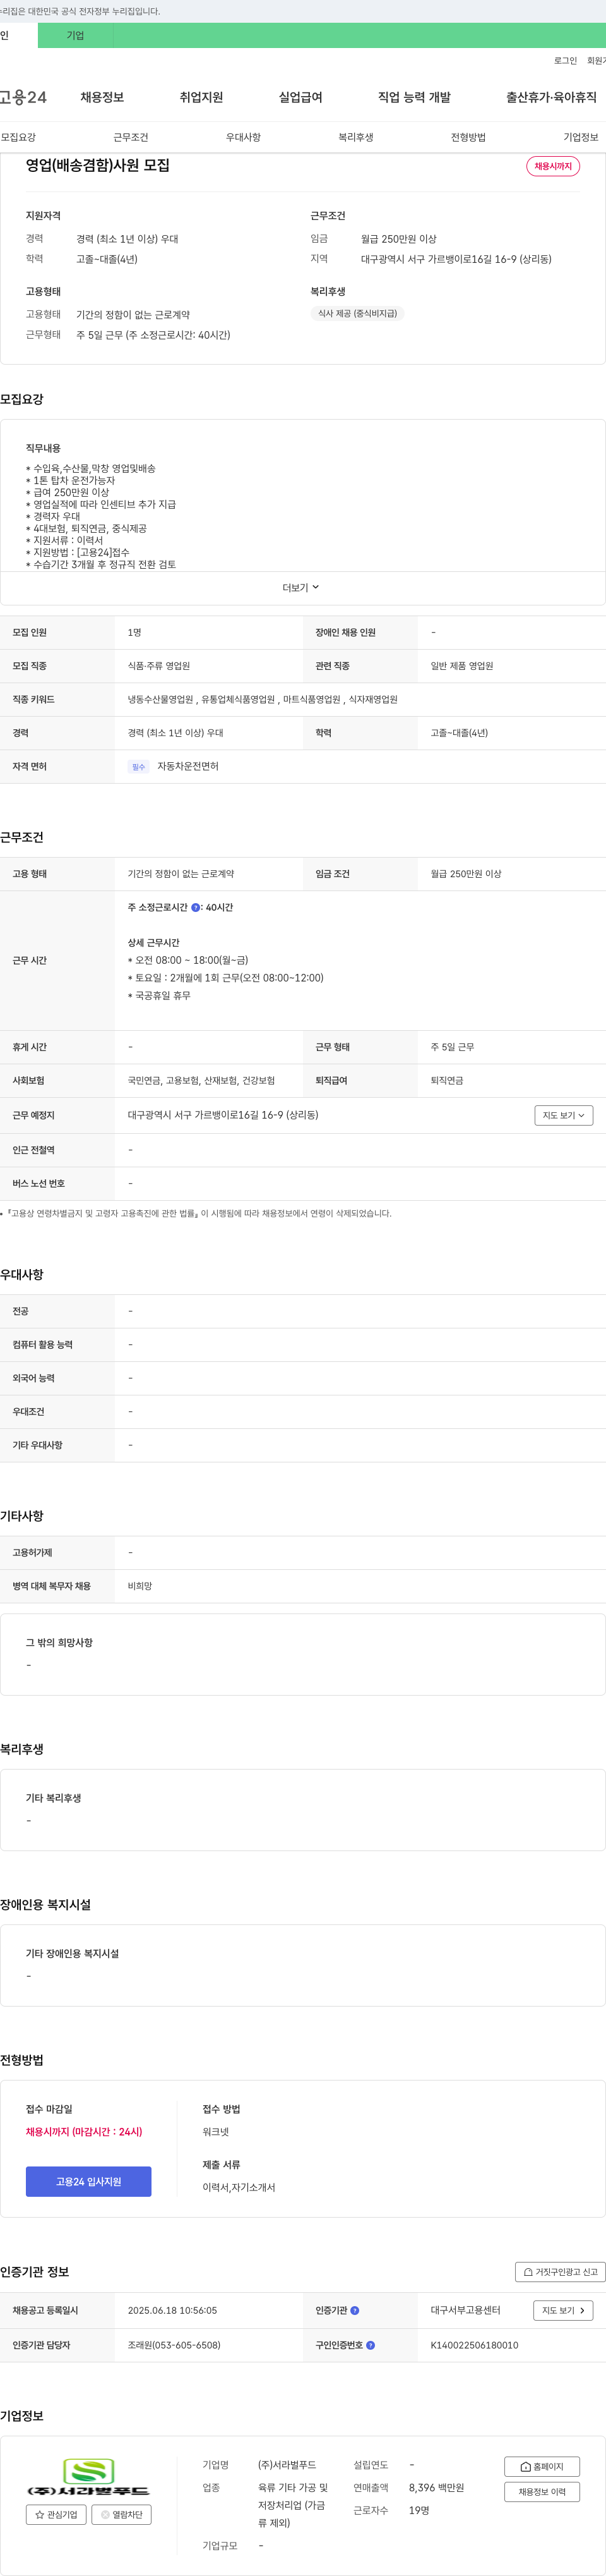The image size is (606, 2576).
Task: Open the 실업급여 menu
Action: coord(300,97)
